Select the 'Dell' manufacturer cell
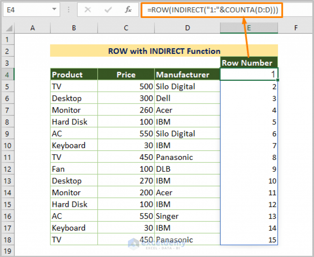The height and width of the screenshot is (257, 314). click(x=187, y=98)
